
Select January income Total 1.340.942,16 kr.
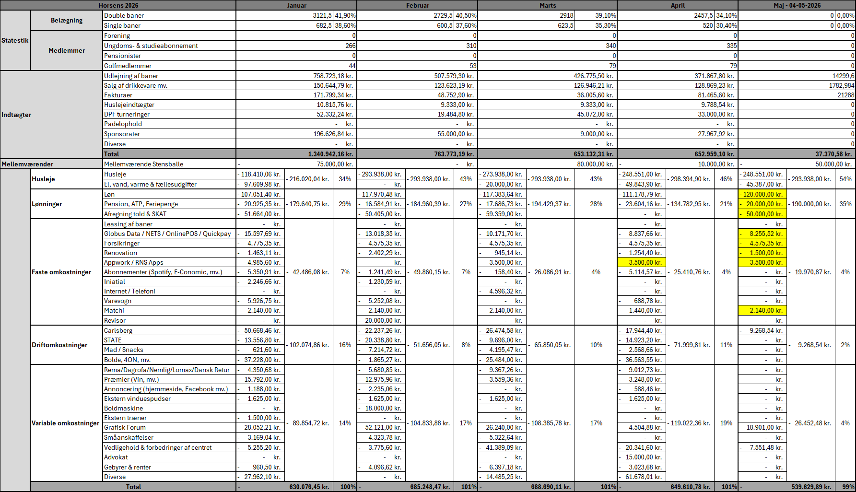[296, 154]
